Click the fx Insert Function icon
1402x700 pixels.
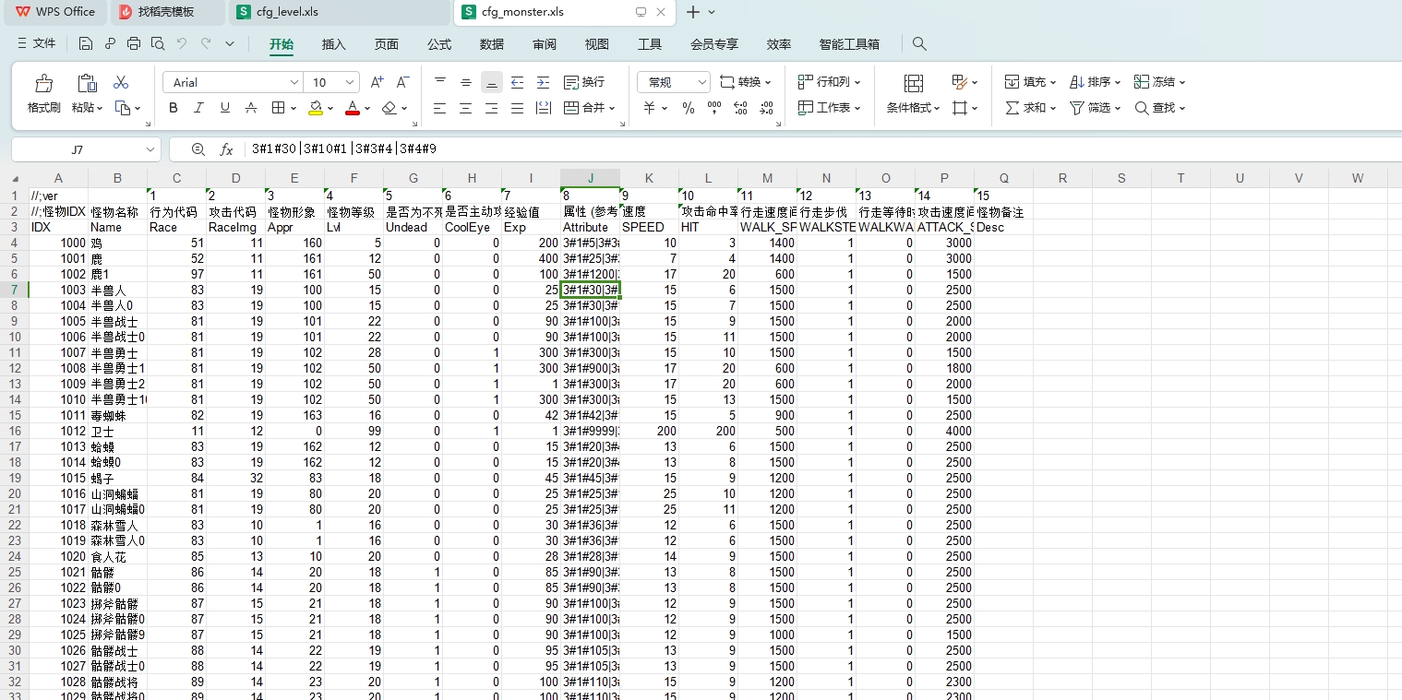[x=226, y=149]
